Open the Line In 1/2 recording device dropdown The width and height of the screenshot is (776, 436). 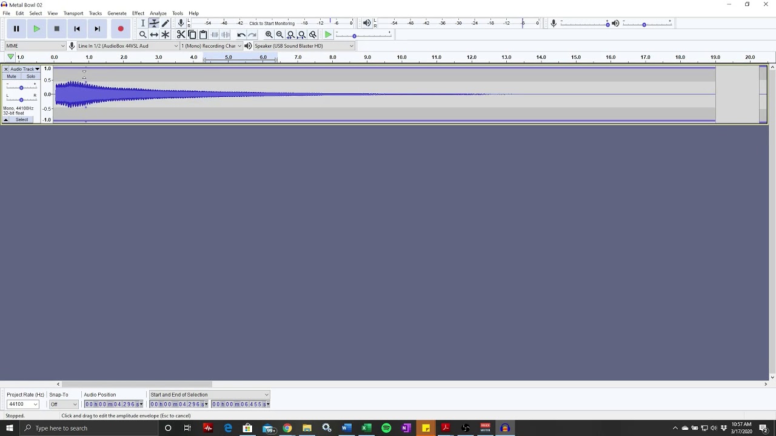pyautogui.click(x=127, y=46)
